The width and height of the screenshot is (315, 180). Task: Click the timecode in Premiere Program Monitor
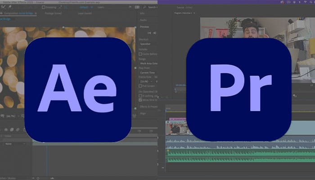pos(180,85)
